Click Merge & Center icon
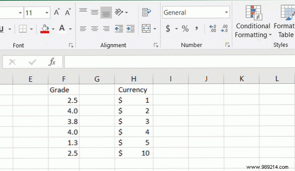Image resolution: width=295 pixels, height=171 pixels. pos(146,29)
